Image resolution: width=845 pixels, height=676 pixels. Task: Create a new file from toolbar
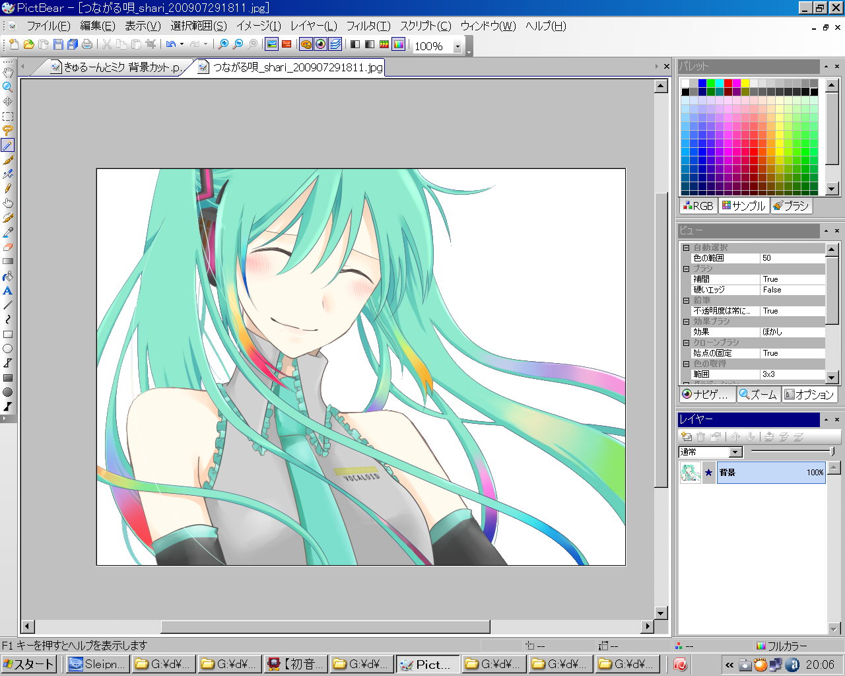pyautogui.click(x=14, y=44)
